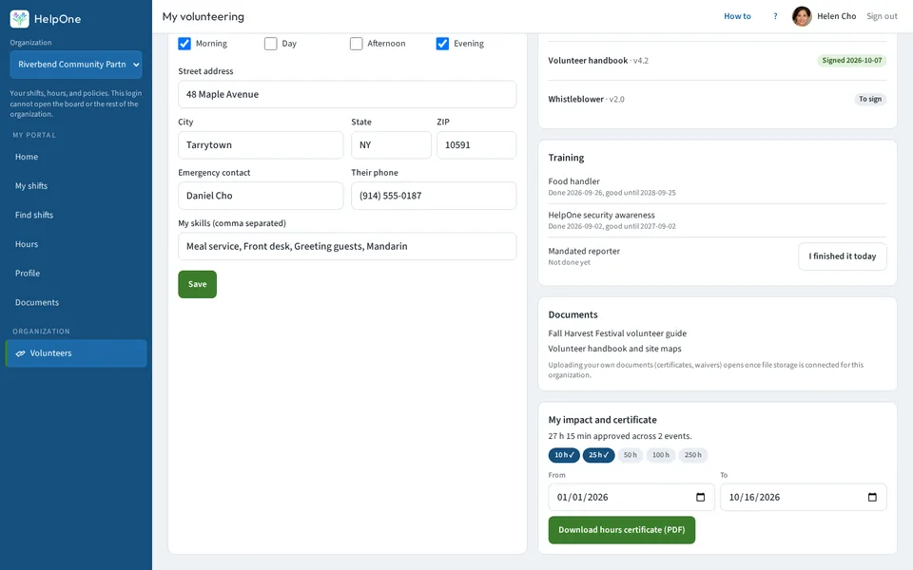Screen dimensions: 913x570
Task: Open Volunteer handbook and site maps document
Action: pyautogui.click(x=615, y=349)
